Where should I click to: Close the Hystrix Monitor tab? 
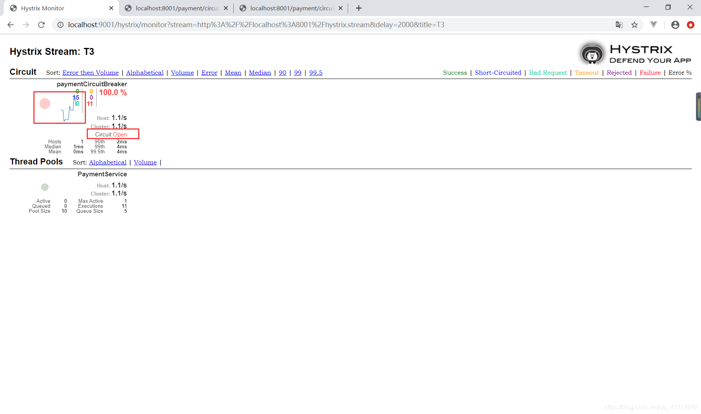pyautogui.click(x=111, y=8)
